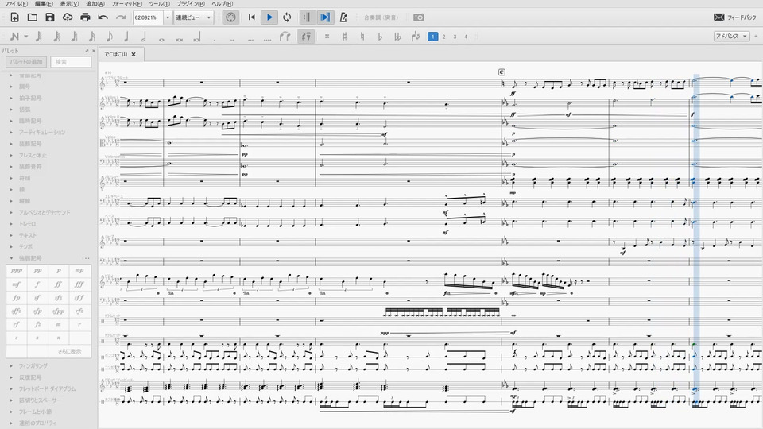This screenshot has height=429, width=763.
Task: Open the 編集 menu
Action: [44, 3]
